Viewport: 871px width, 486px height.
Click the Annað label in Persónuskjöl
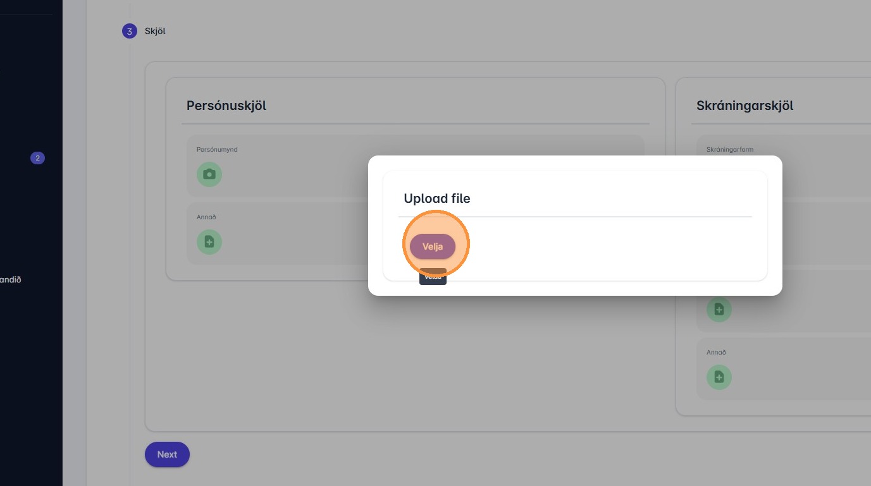pyautogui.click(x=206, y=217)
